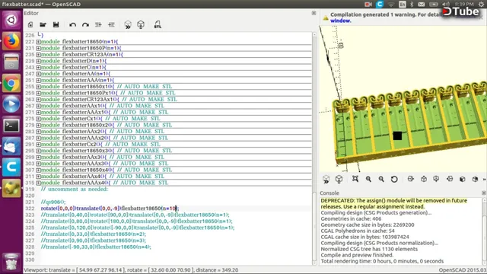Viewport: 487px width, 274px height.
Task: Click Render icon in the viewer toolbar
Action: click(339, 179)
